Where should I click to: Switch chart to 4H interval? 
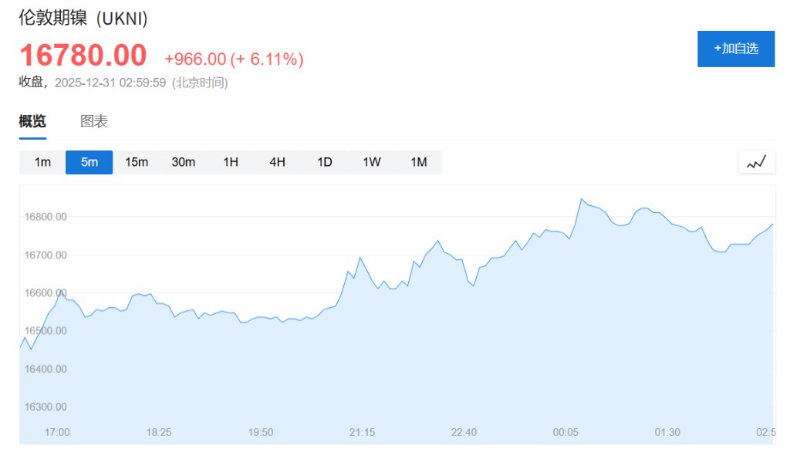278,162
